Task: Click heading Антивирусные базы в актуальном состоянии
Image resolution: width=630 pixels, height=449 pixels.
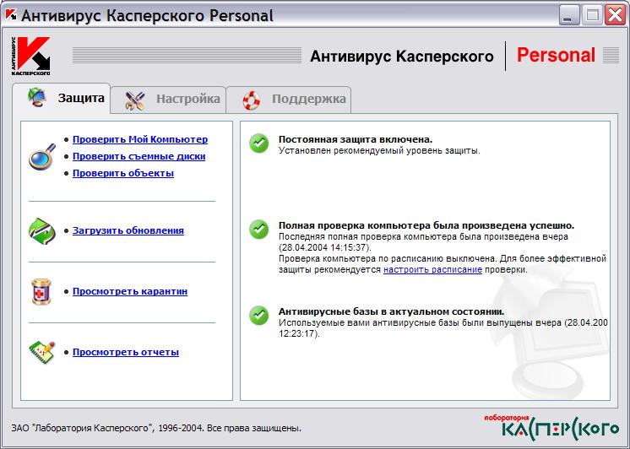Action: (391, 311)
